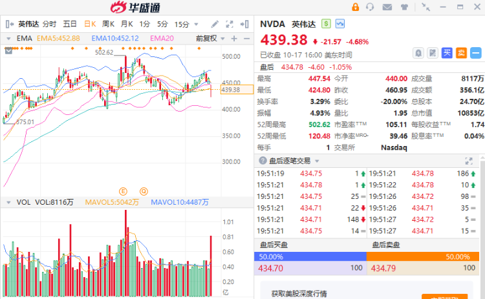Click the 19:51:19 trade row
Image resolution: width=485 pixels, height=299 pixels.
311,174
